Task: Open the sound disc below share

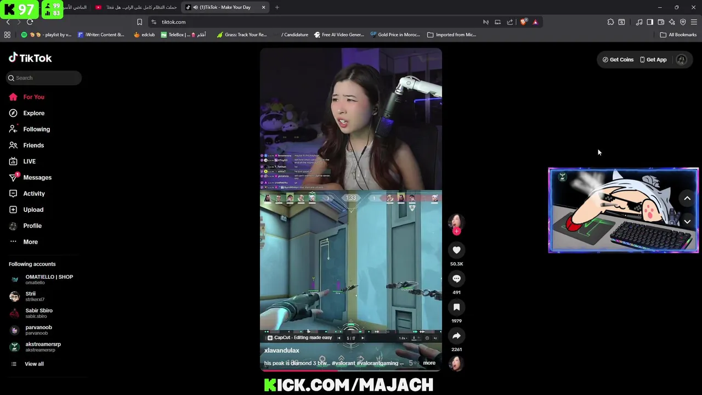Action: (x=456, y=363)
